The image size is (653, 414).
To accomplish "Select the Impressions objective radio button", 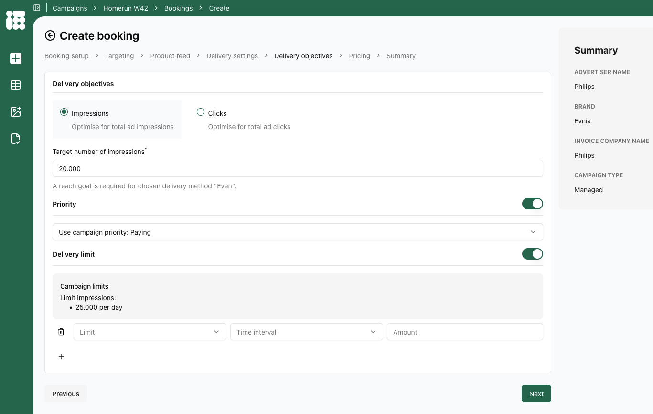I will tap(64, 112).
